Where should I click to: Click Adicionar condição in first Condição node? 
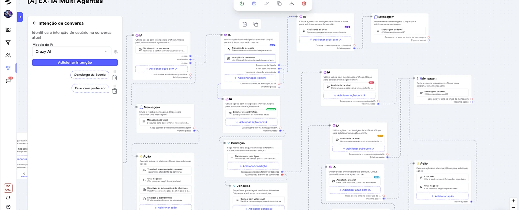[253, 166]
